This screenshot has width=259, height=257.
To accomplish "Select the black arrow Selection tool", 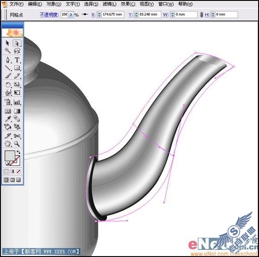I will [8, 43].
